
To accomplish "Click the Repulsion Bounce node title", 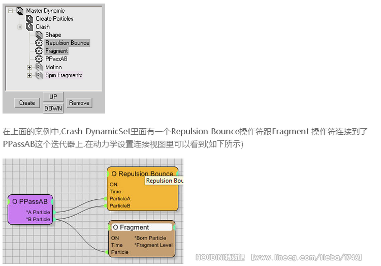I will [142, 174].
